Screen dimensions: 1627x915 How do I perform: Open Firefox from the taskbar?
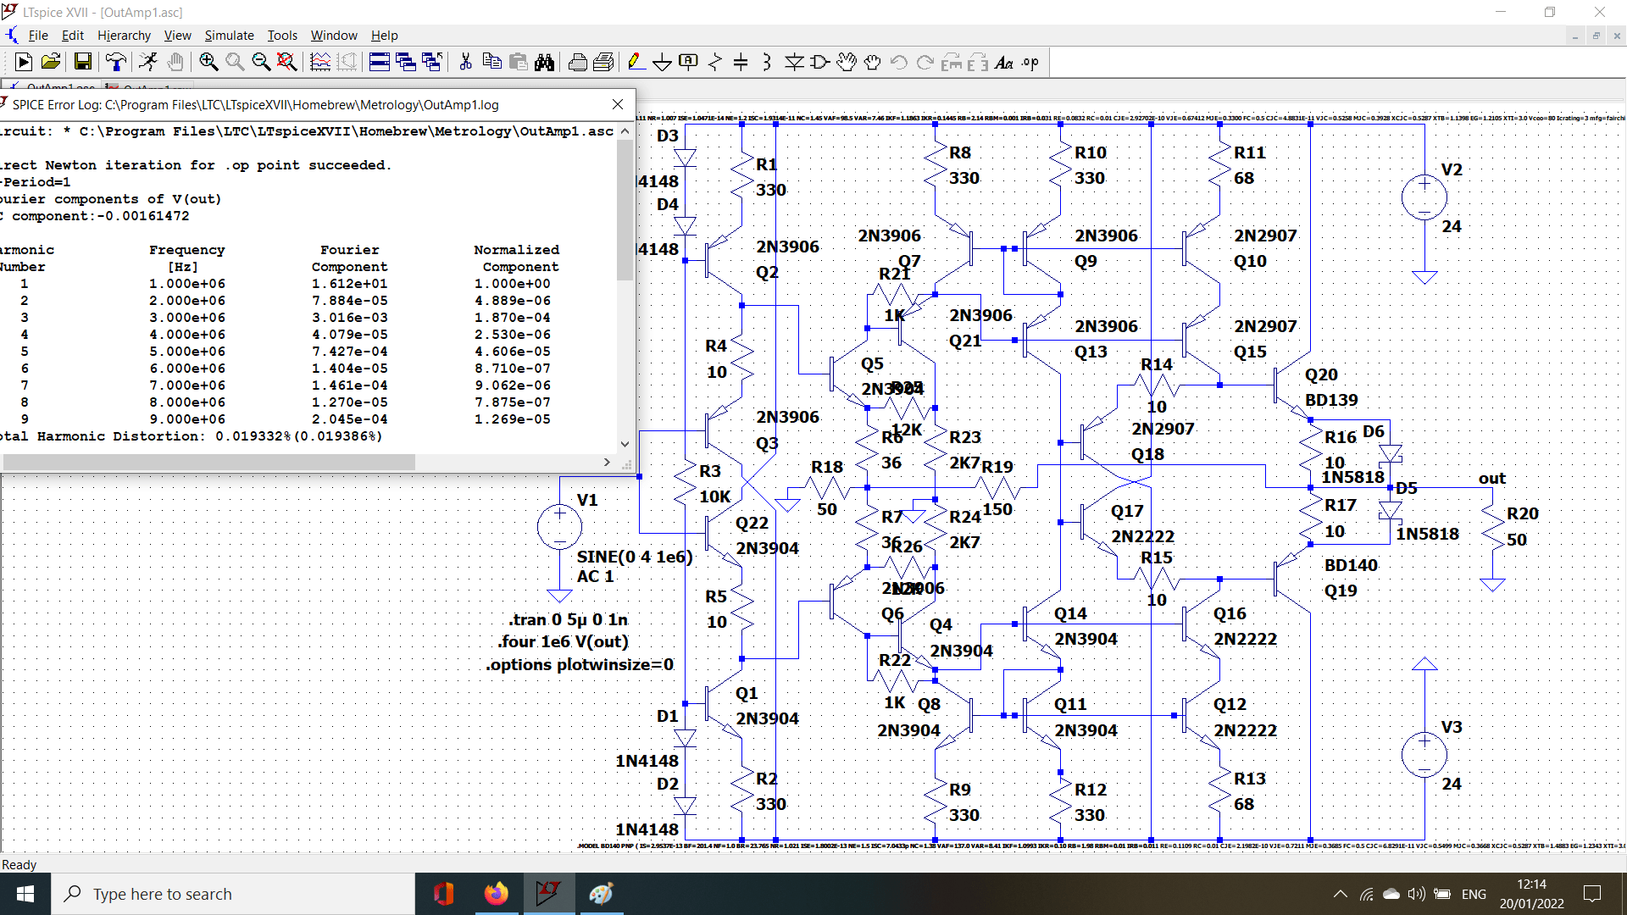(496, 894)
